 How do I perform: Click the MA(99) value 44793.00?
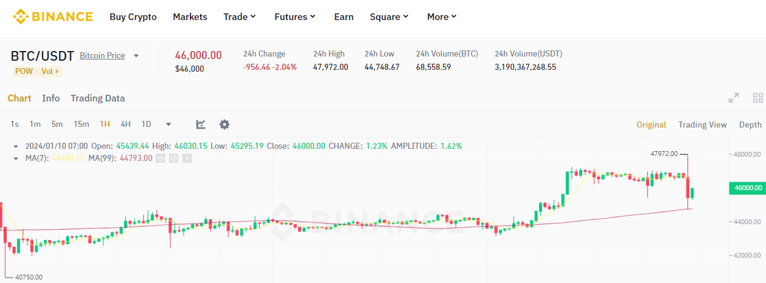click(x=137, y=159)
